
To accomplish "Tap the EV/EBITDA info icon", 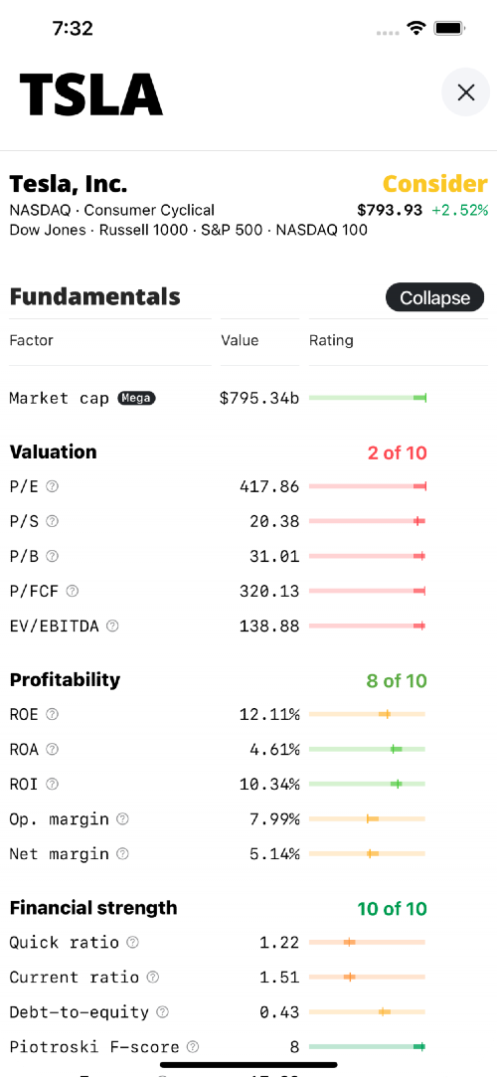I will click(x=112, y=626).
